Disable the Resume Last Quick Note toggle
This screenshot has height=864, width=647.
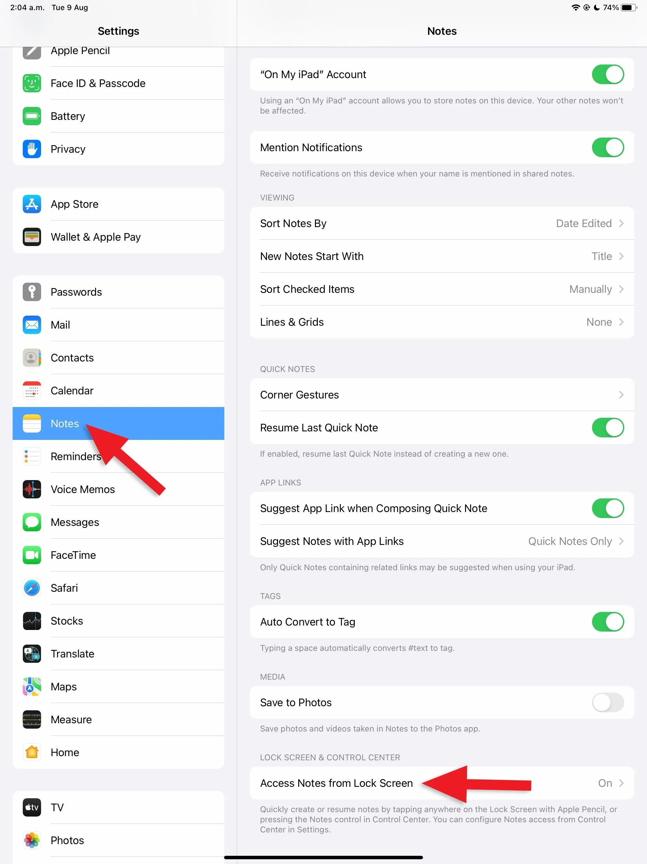point(607,427)
